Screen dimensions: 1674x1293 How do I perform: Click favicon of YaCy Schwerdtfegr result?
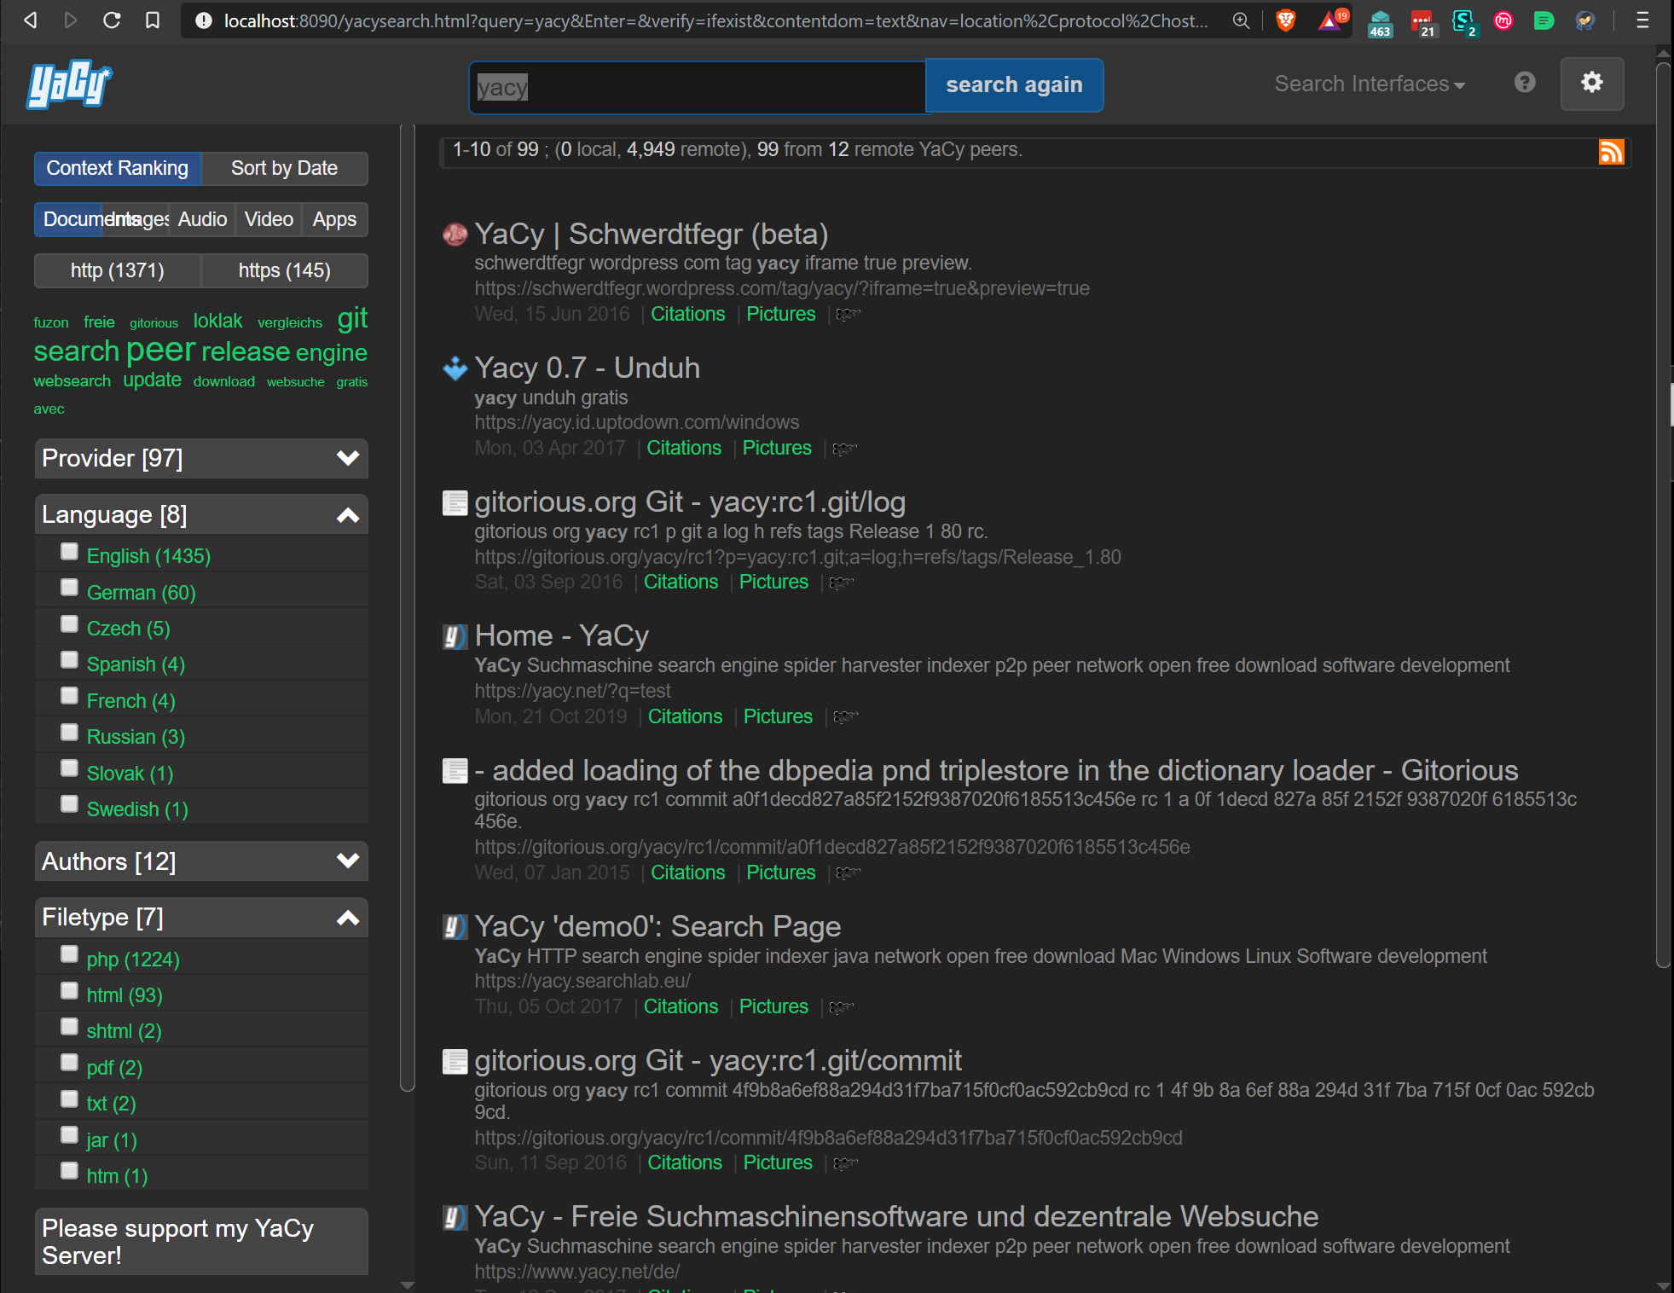[x=455, y=234]
